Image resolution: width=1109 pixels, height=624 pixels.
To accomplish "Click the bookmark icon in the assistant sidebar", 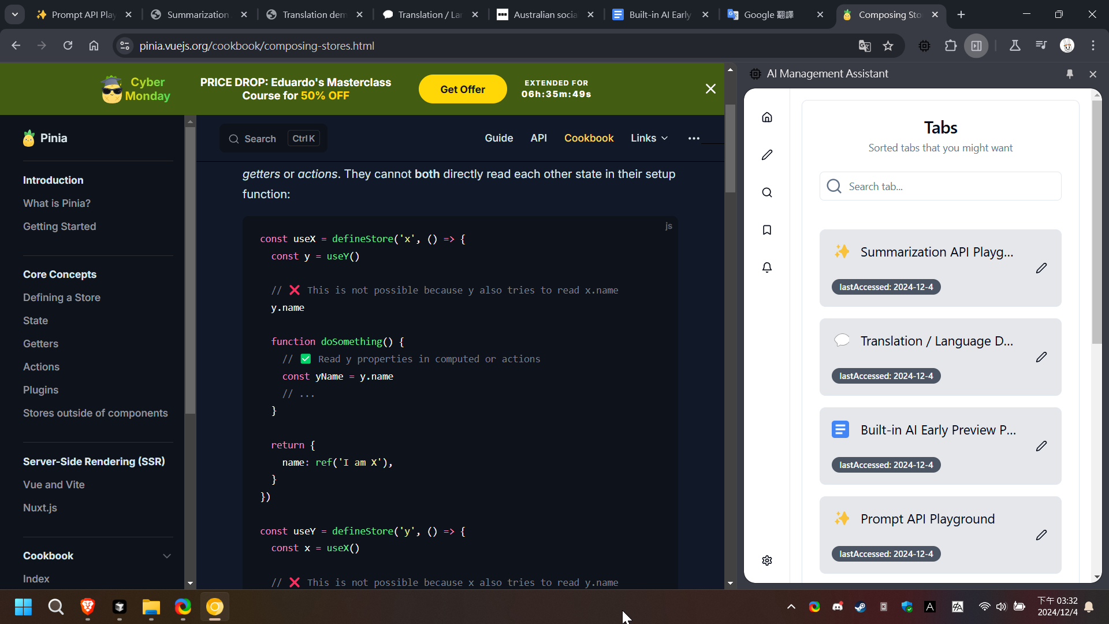I will [x=767, y=229].
